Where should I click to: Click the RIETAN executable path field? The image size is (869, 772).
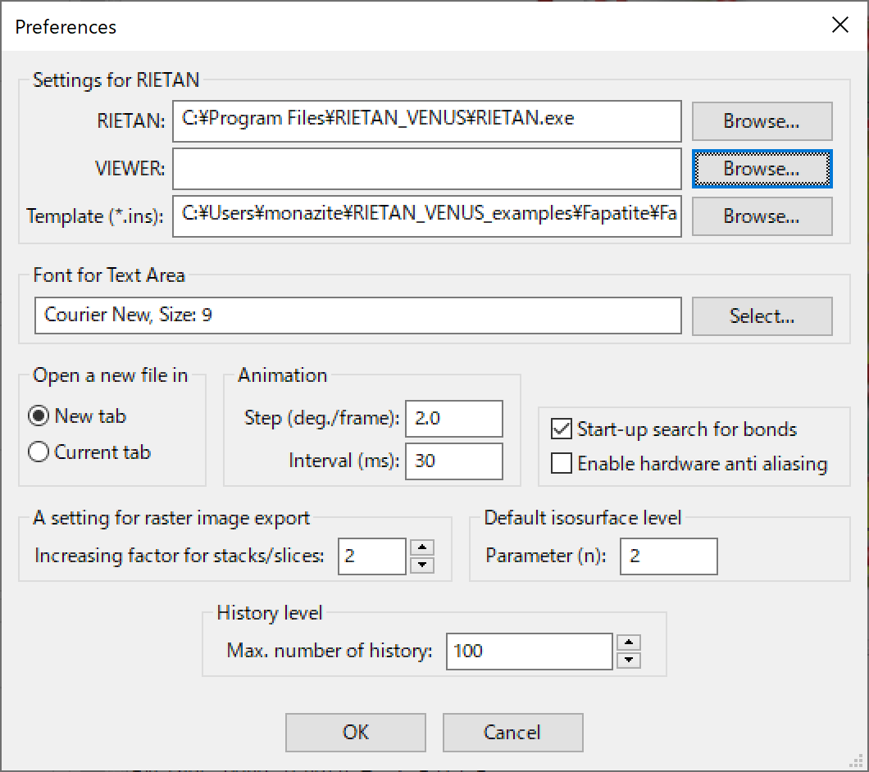point(426,121)
